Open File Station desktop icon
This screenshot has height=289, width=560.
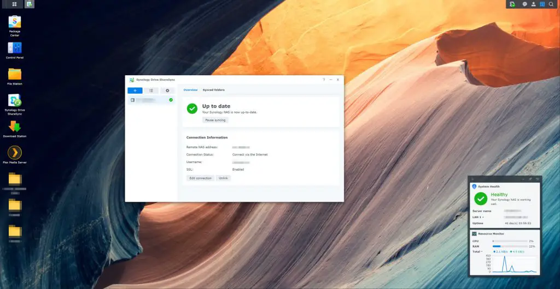tap(15, 74)
